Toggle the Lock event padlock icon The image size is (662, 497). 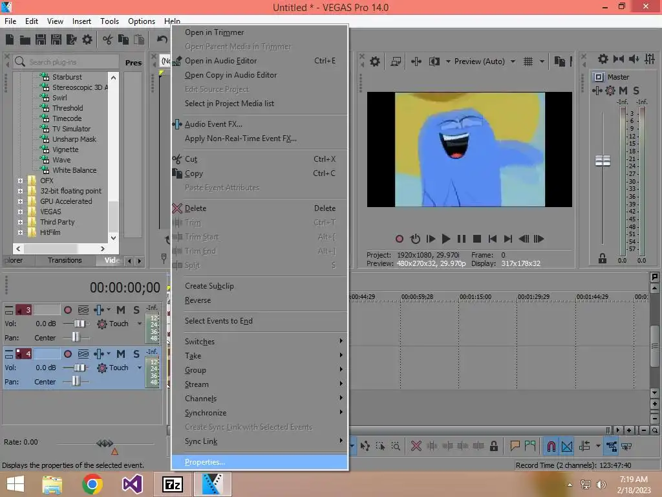click(x=493, y=447)
